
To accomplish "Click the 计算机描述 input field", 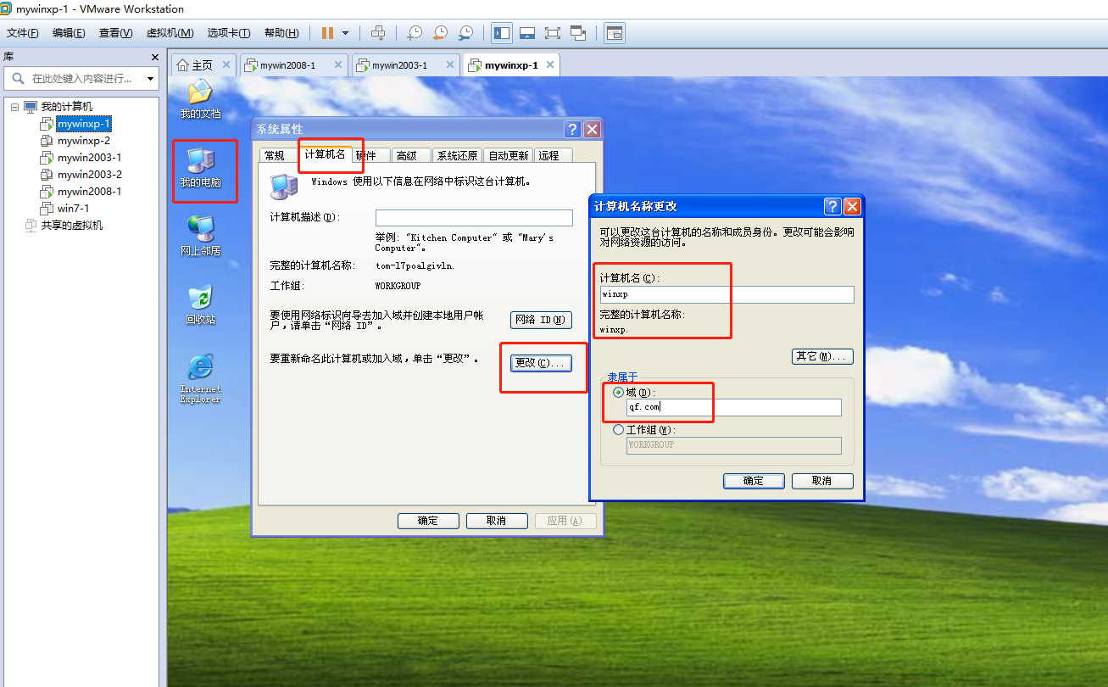I will pyautogui.click(x=474, y=218).
